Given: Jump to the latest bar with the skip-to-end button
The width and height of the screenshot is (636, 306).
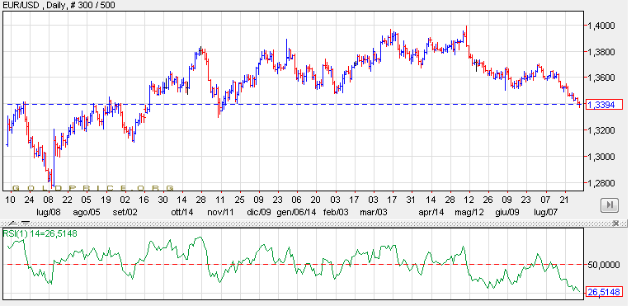Looking at the screenshot, I should coord(609,205).
